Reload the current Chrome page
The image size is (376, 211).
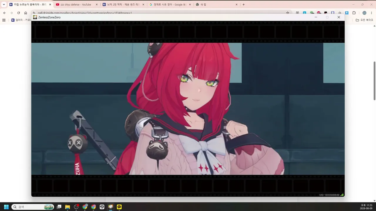tap(19, 13)
